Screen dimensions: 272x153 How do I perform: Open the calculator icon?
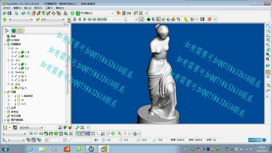[124, 13]
